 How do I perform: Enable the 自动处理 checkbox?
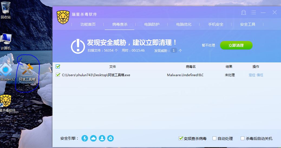point(214,138)
